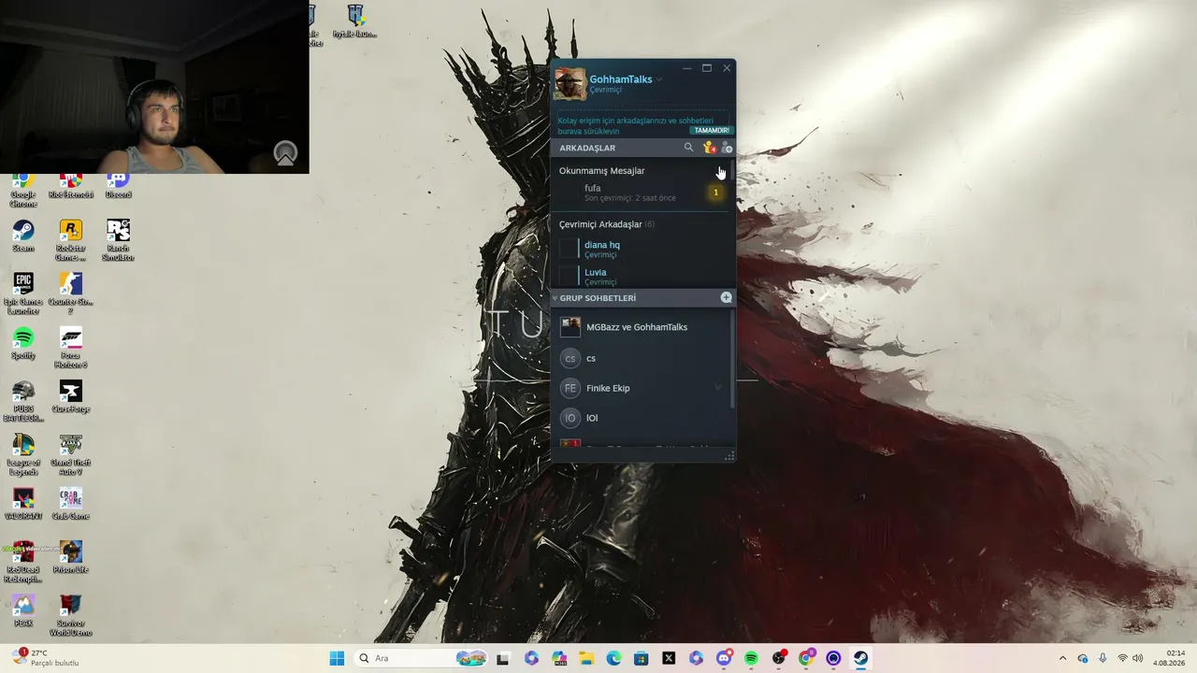Open the cs group chat
Image resolution: width=1197 pixels, height=673 pixels.
(x=642, y=358)
